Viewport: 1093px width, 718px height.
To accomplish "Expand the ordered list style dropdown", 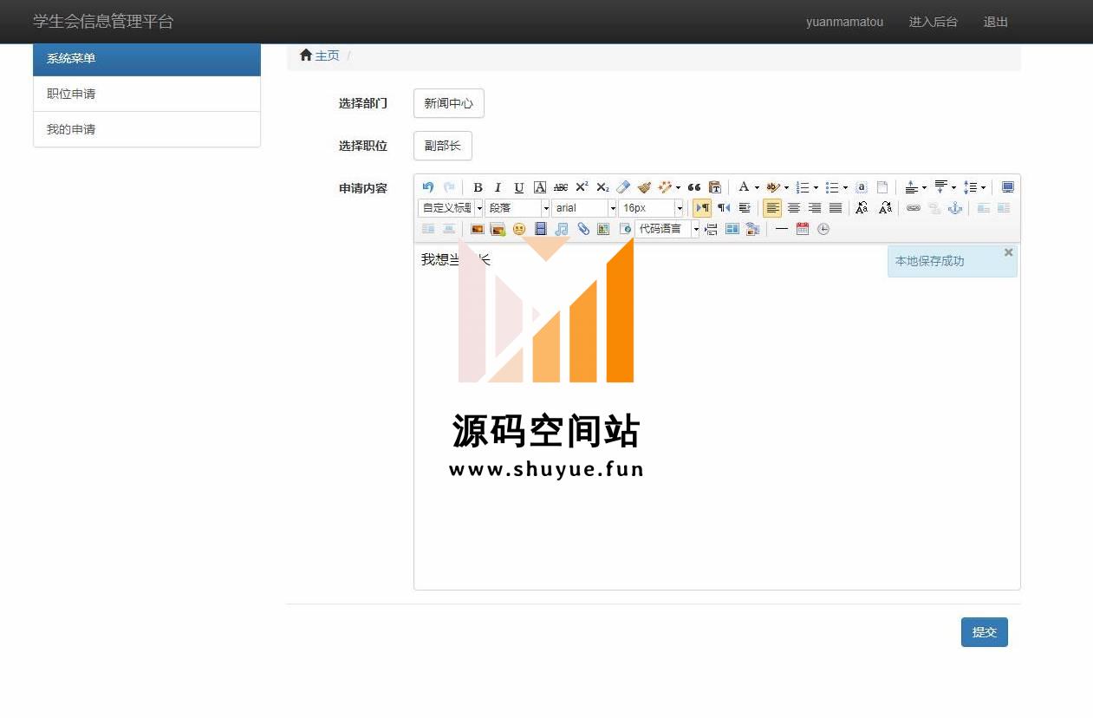I will tap(816, 188).
